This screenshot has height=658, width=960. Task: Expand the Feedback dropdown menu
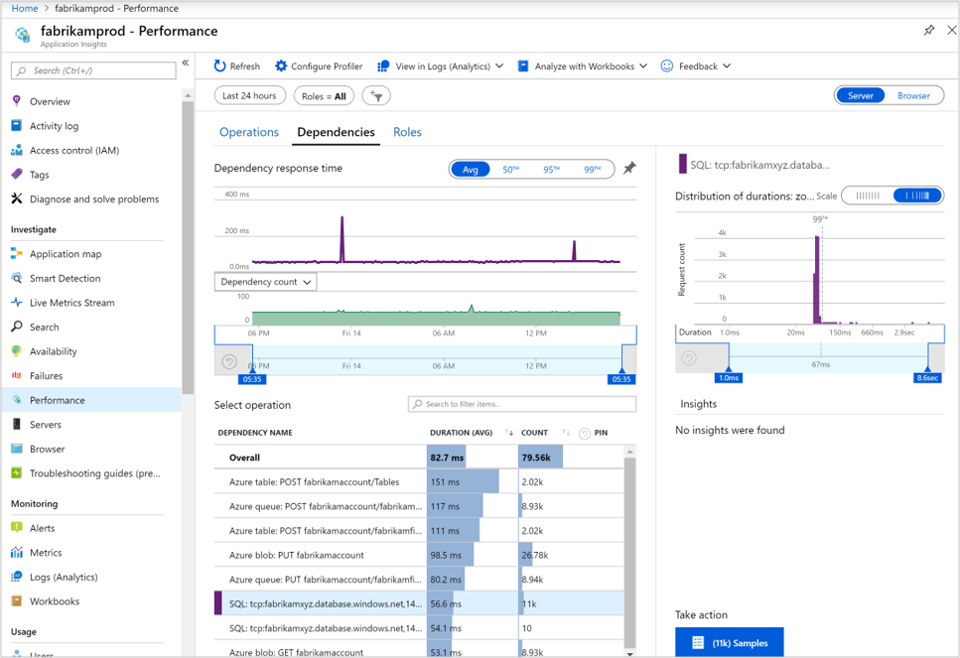coord(696,66)
